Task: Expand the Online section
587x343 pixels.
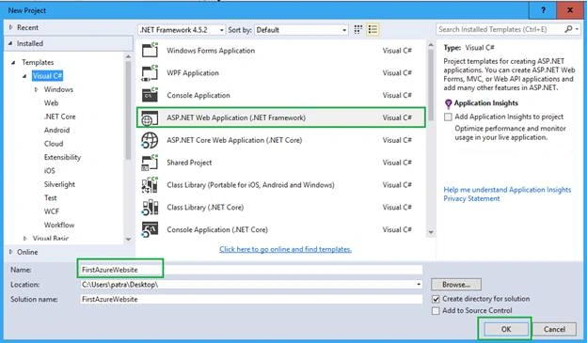Action: tap(10, 252)
